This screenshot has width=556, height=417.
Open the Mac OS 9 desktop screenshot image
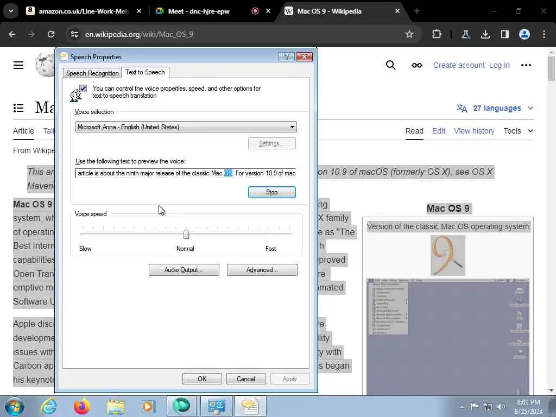(448, 337)
